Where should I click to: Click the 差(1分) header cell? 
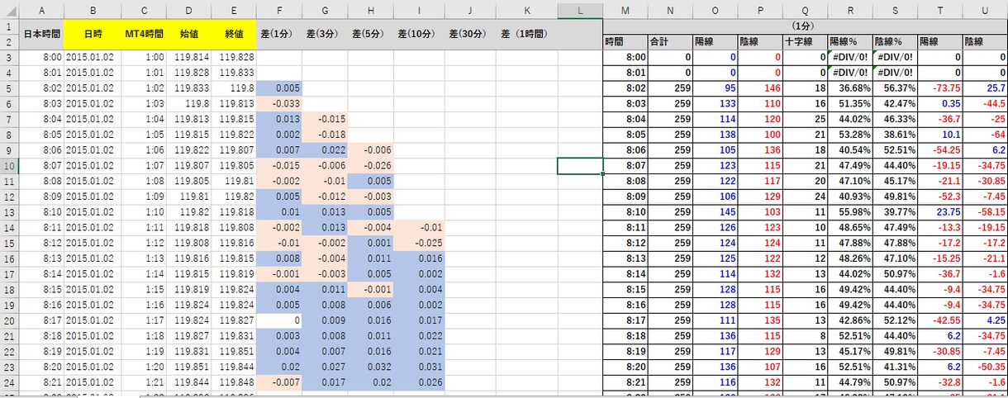(x=279, y=34)
